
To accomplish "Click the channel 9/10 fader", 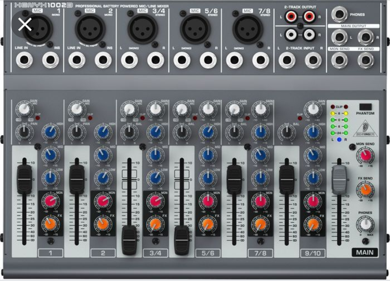I will point(287,179).
